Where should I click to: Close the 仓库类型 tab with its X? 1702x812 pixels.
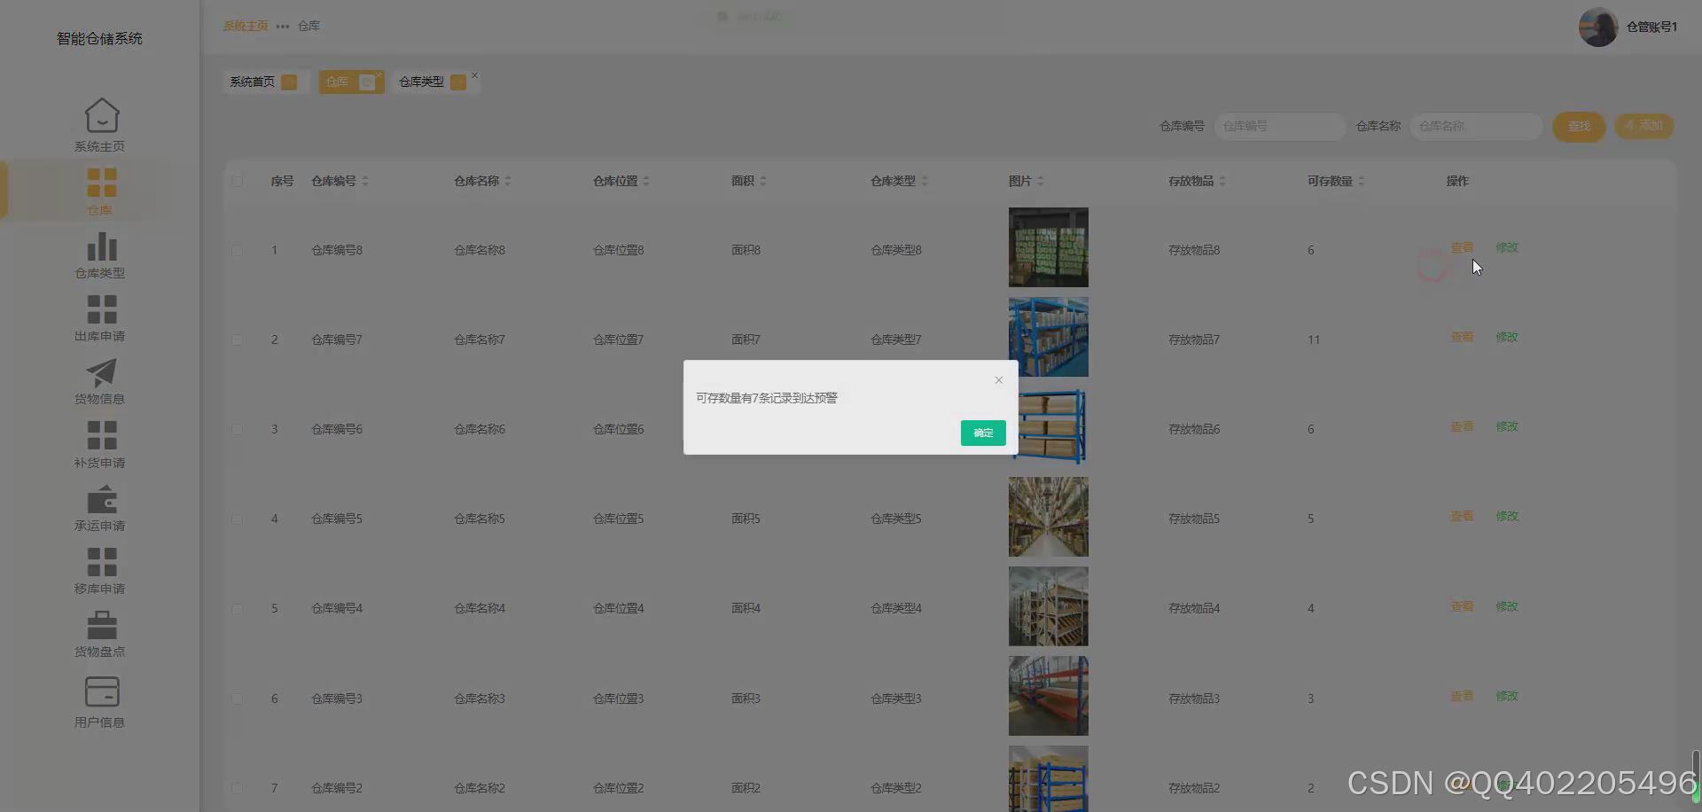click(475, 75)
